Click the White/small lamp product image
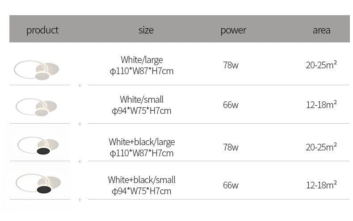This screenshot has width=353, height=221. click(37, 107)
